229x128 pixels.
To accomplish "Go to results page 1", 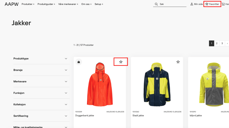I will pos(212,43).
